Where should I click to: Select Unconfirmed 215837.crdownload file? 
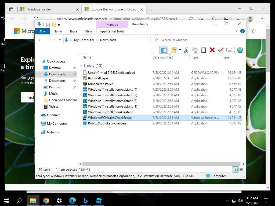pos(162,72)
